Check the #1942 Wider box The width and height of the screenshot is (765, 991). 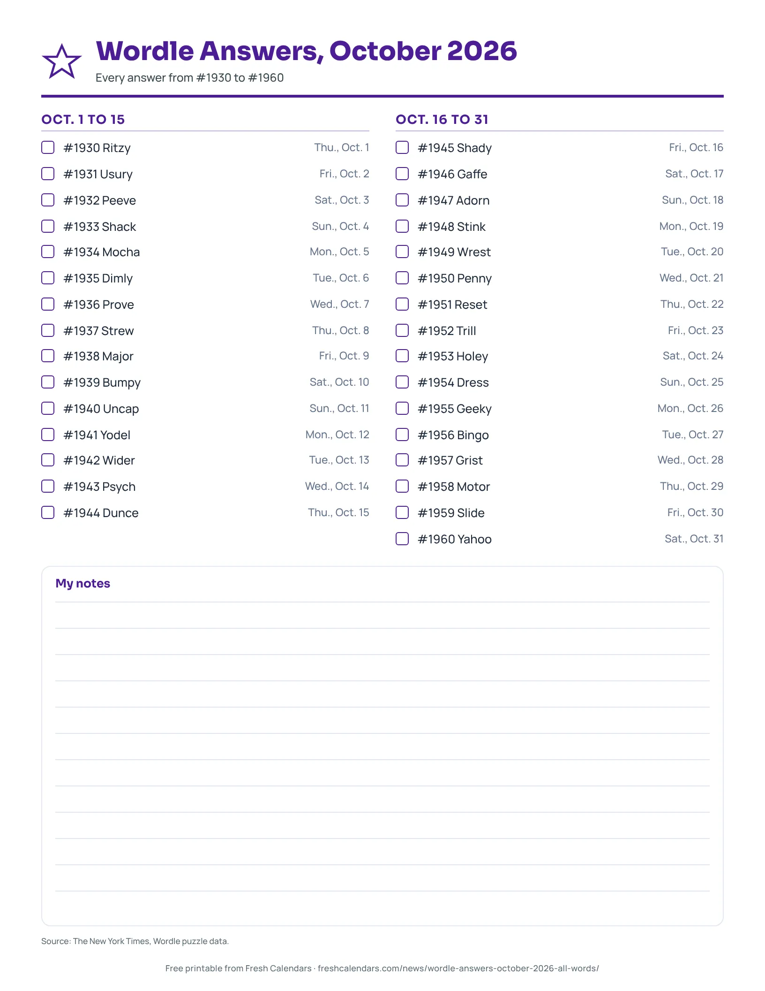[x=48, y=460]
